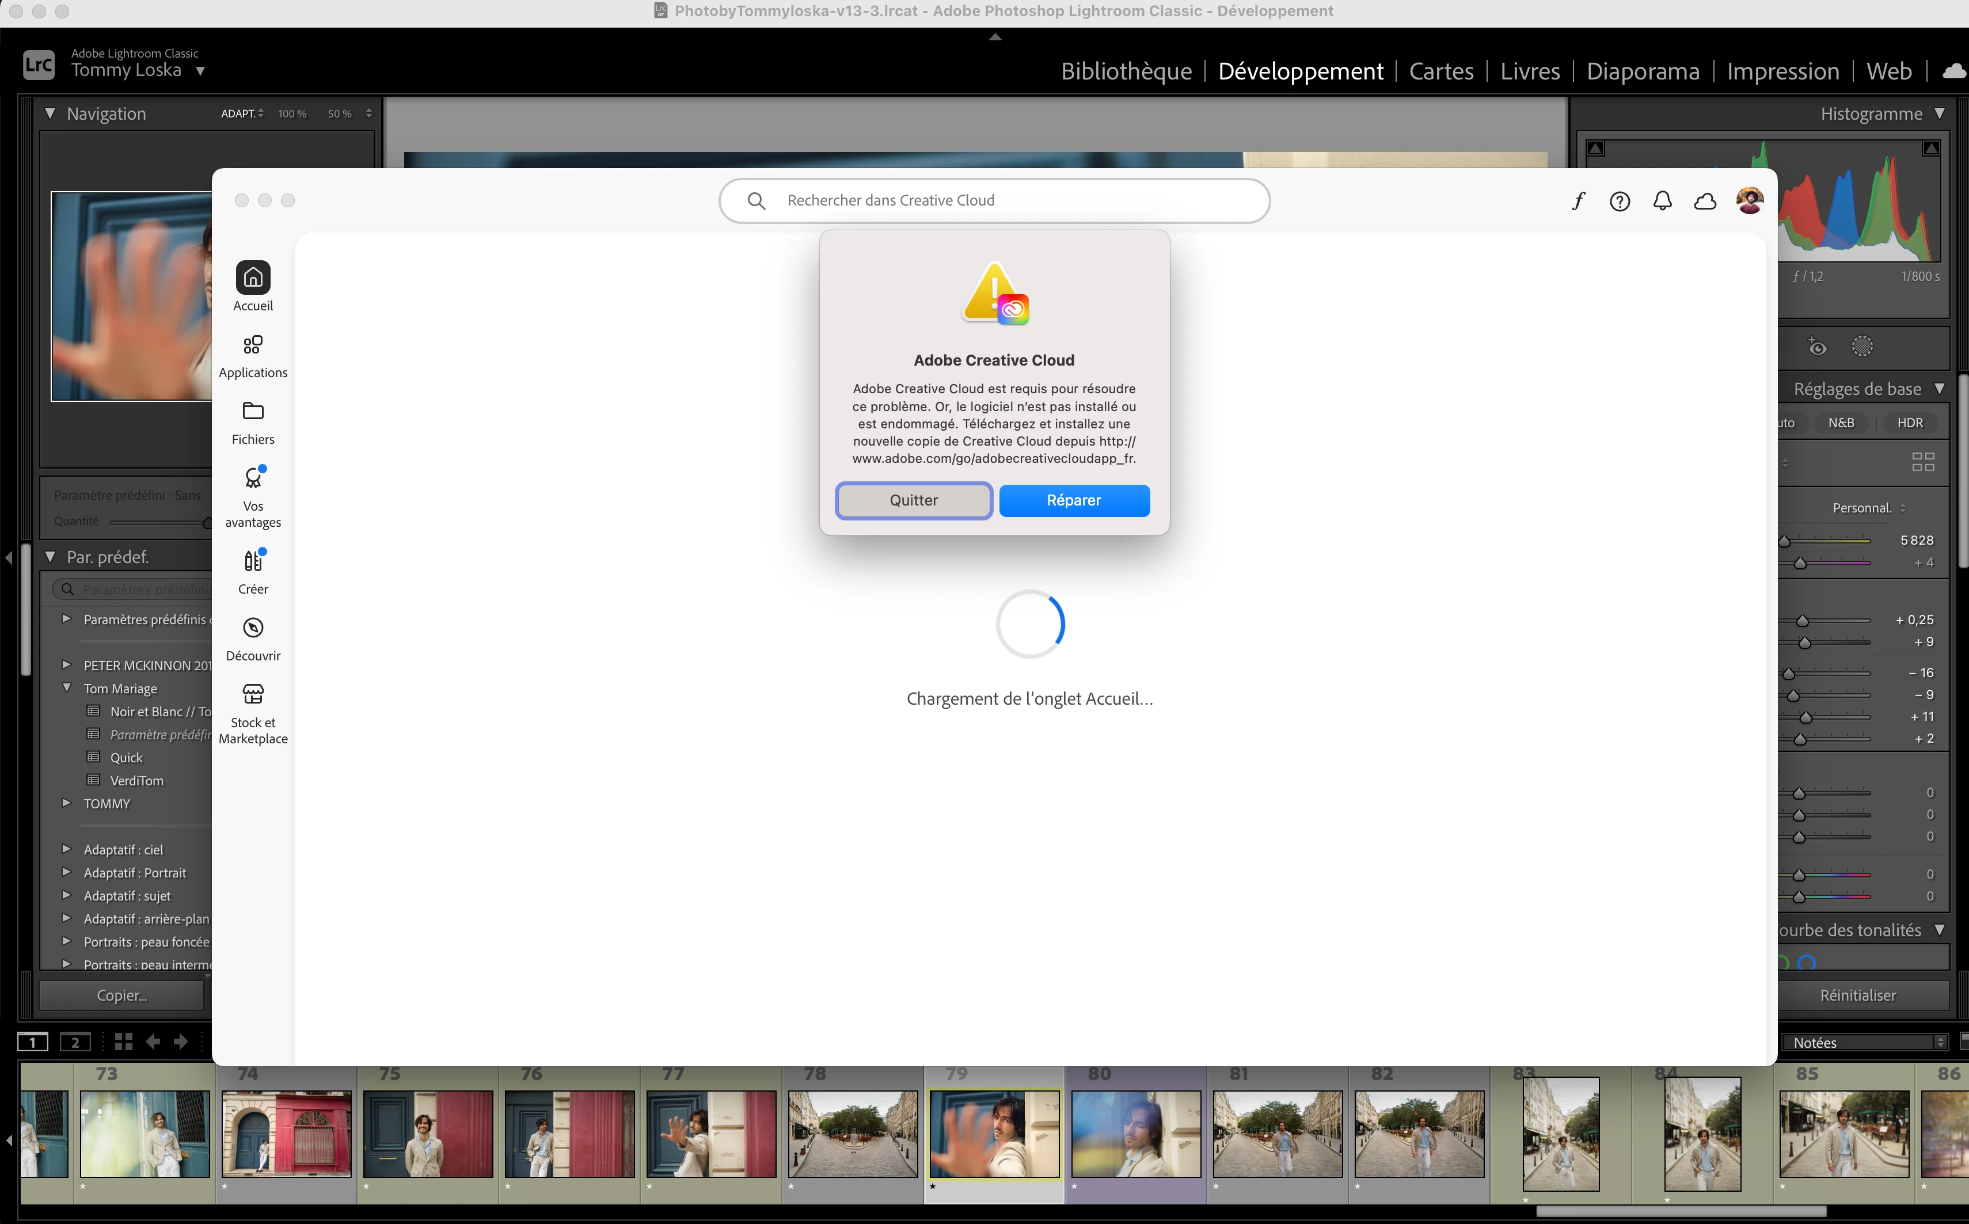This screenshot has height=1224, width=1969.
Task: Click the fonts f icon
Action: click(1578, 201)
